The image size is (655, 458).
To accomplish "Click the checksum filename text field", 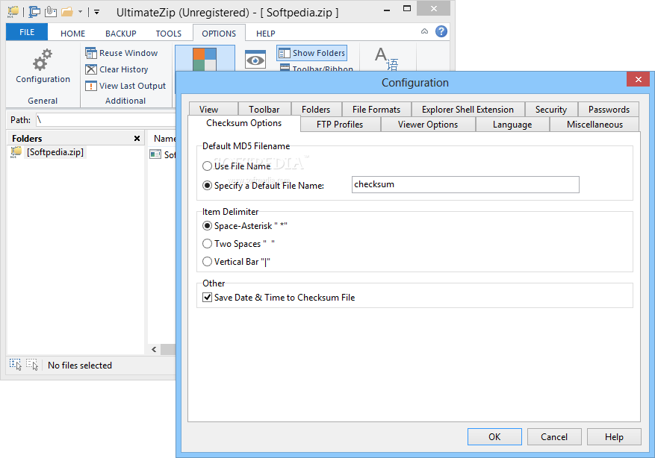I will coord(465,184).
